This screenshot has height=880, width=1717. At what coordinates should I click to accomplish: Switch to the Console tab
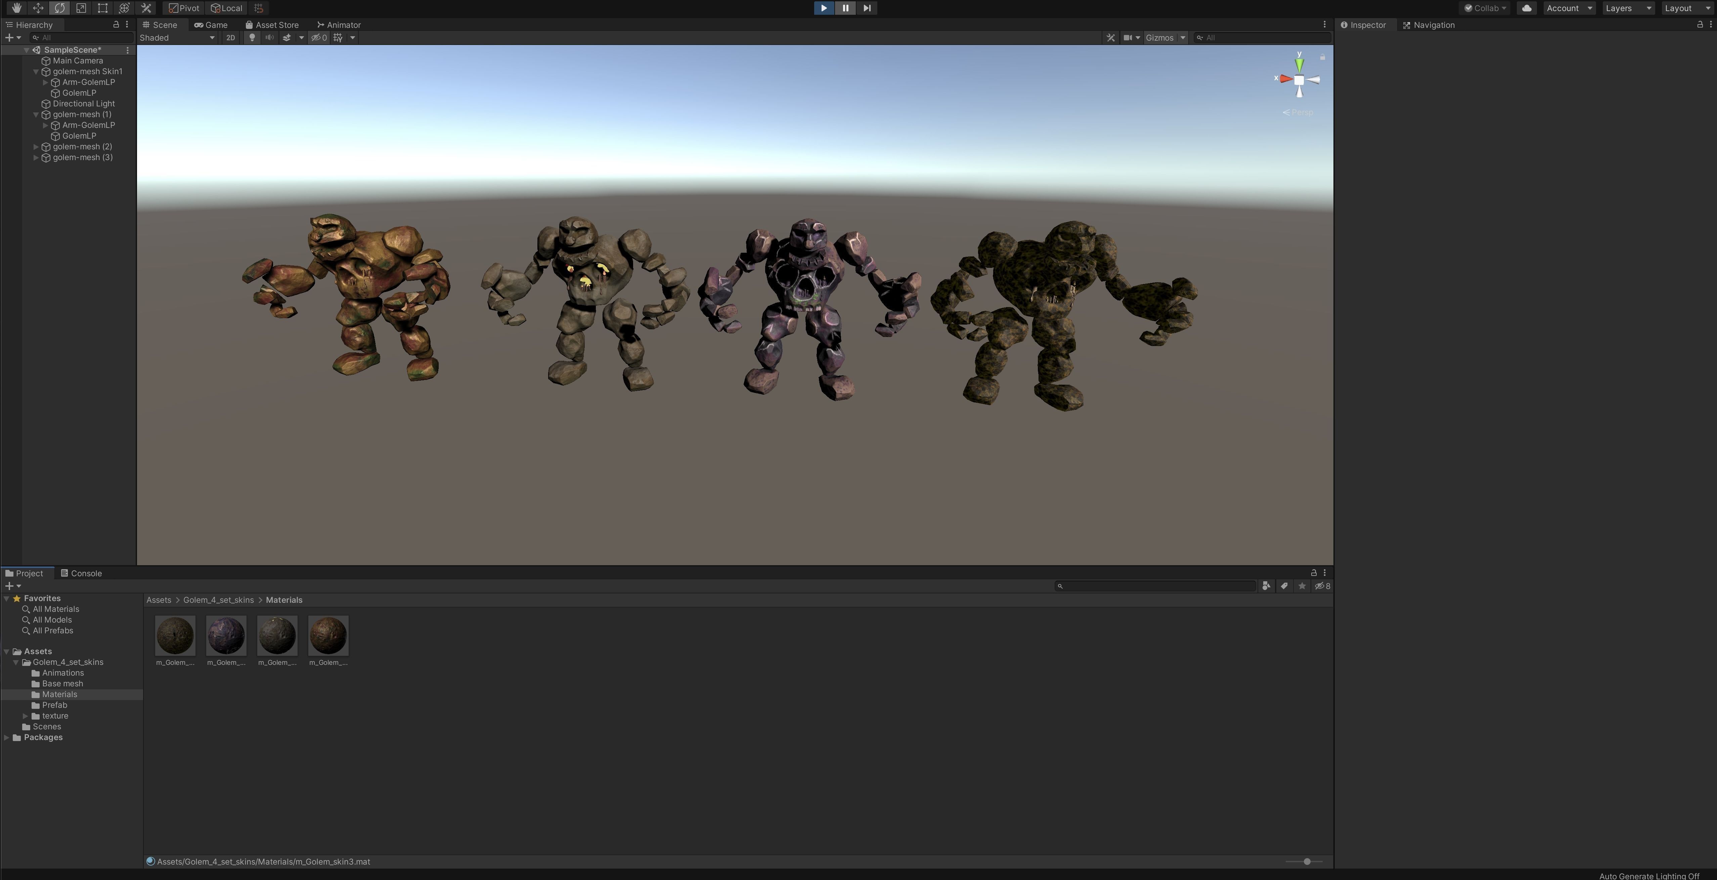81,573
